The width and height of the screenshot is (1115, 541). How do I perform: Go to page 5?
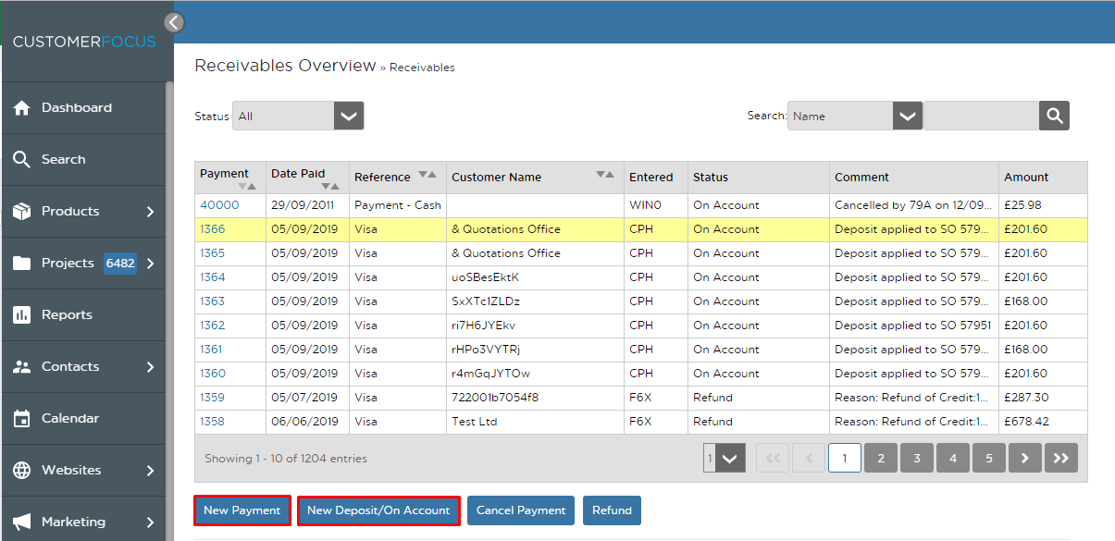989,458
